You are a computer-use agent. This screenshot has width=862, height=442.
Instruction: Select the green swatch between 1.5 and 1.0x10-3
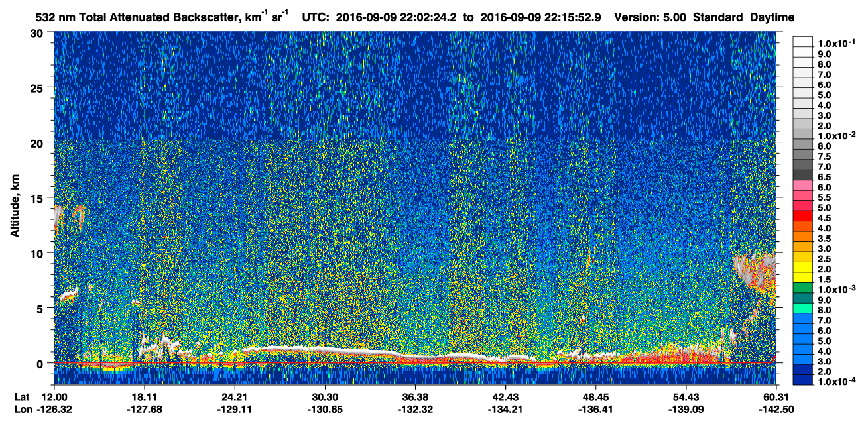point(802,288)
